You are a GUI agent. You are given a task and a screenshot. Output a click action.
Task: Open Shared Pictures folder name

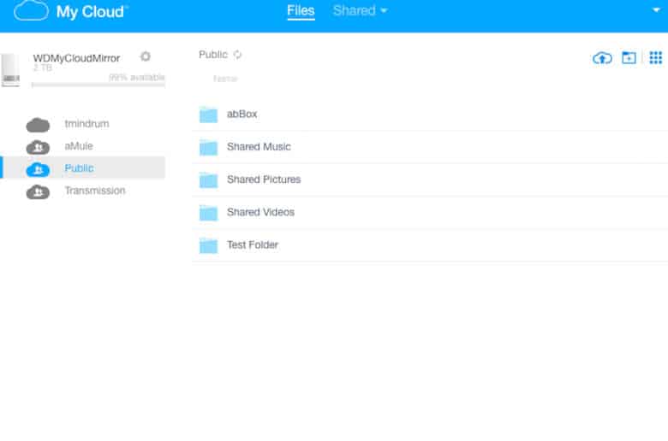(x=264, y=179)
